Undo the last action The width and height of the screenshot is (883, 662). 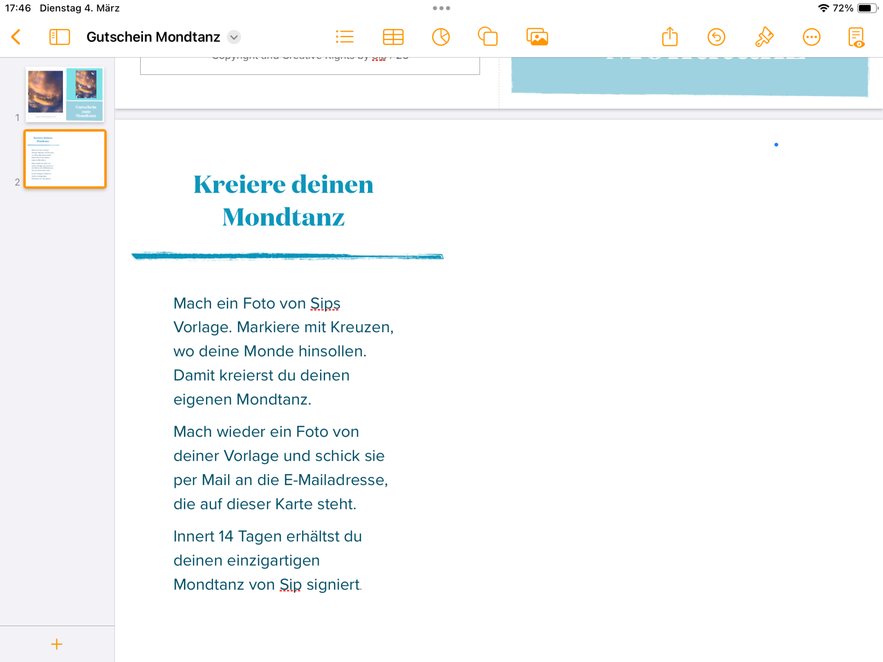[x=716, y=37]
